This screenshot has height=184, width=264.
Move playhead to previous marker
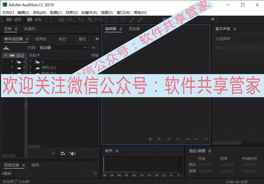178,139
